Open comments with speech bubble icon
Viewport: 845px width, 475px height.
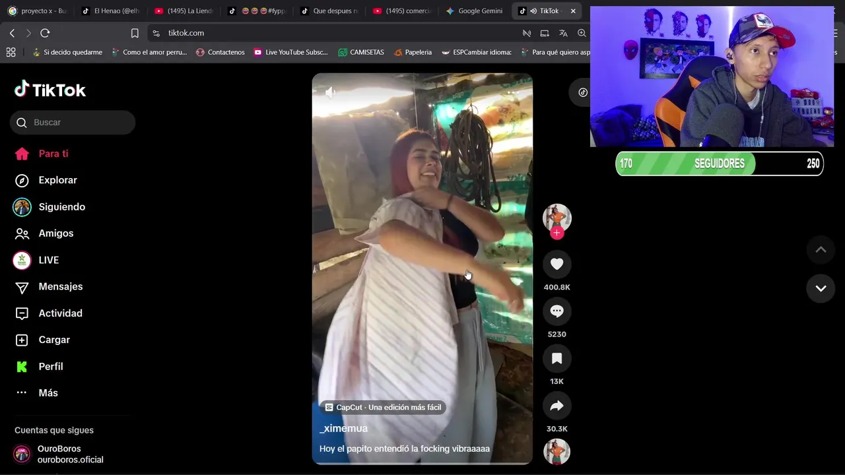(557, 311)
